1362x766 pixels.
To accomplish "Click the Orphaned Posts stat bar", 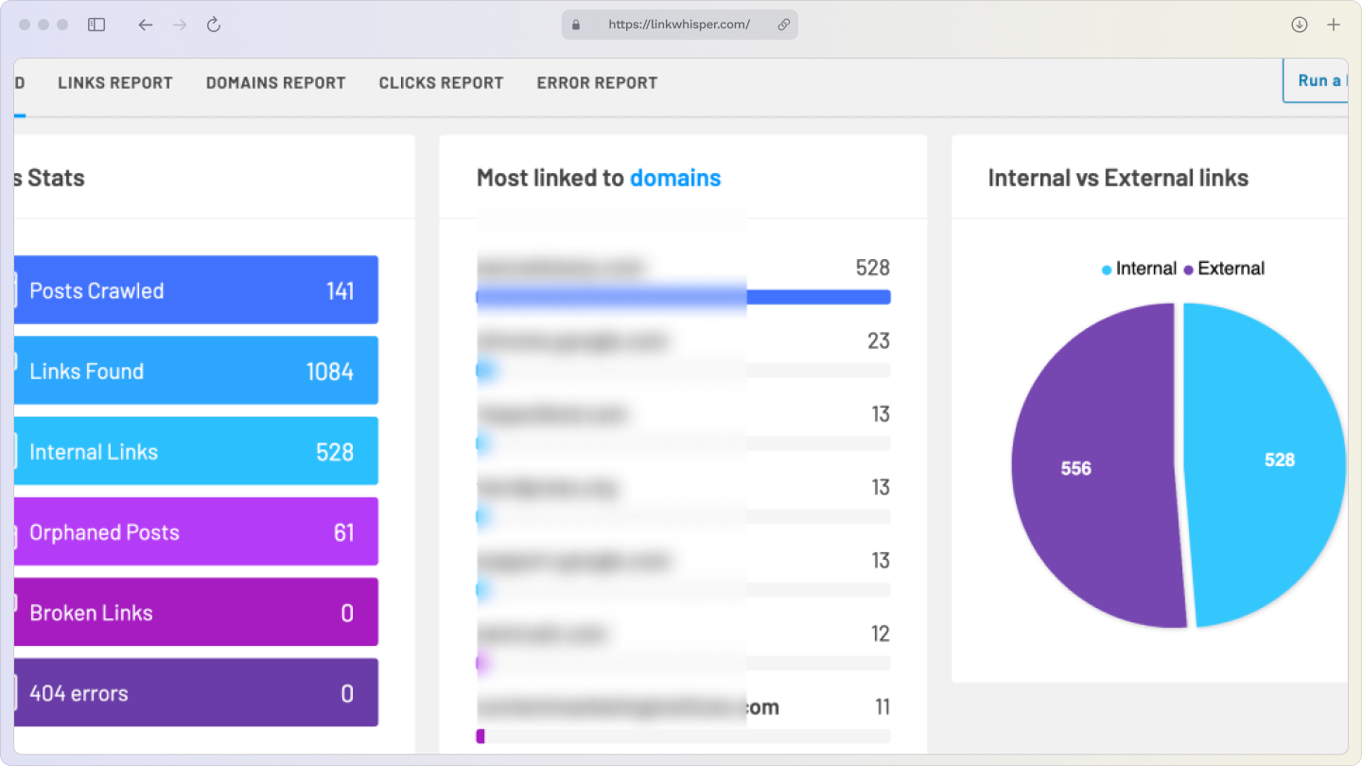I will (x=196, y=532).
